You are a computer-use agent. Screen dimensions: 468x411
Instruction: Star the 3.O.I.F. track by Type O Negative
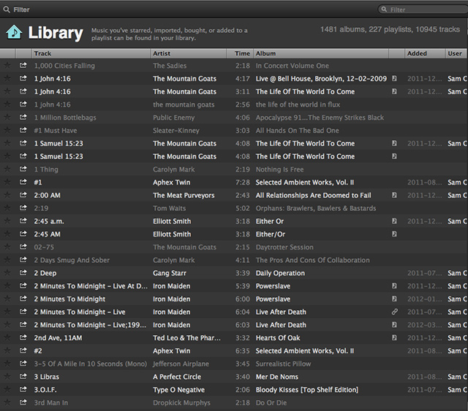(8, 390)
